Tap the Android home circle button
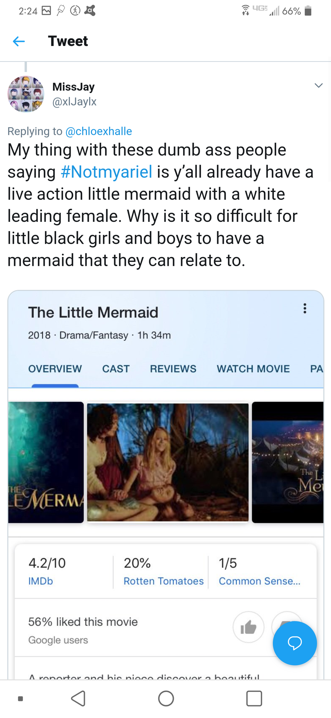Screen dimensions: 331x718 tap(166, 698)
